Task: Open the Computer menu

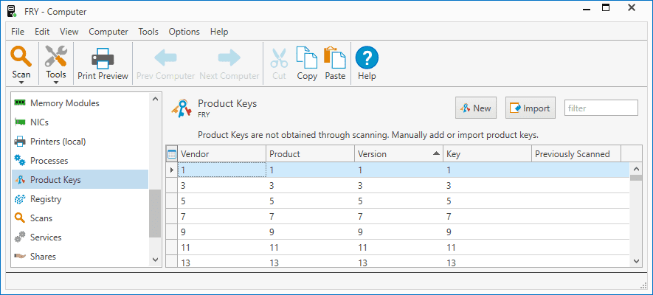Action: click(x=108, y=32)
